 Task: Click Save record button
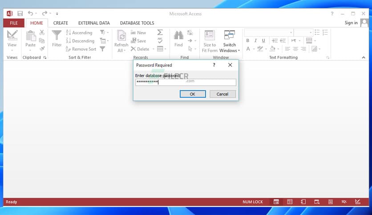[138, 41]
